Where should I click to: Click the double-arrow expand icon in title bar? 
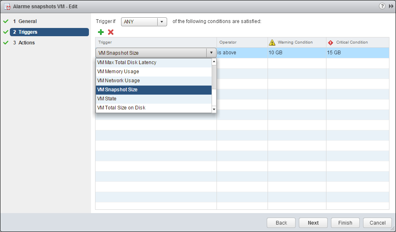(x=391, y=6)
